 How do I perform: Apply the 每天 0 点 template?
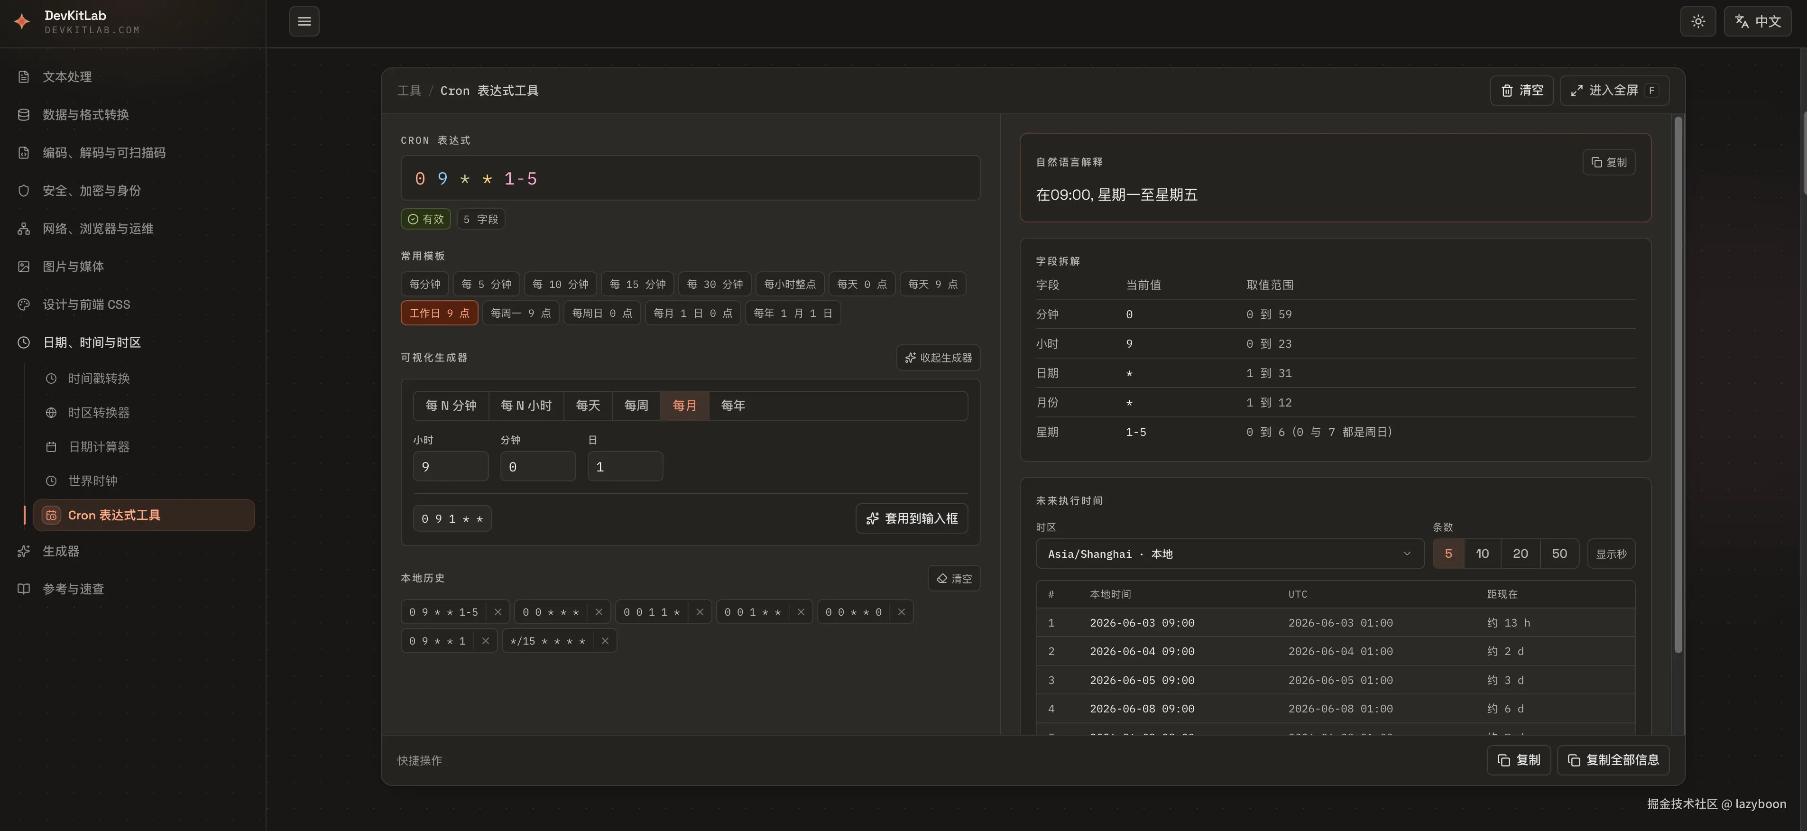coord(861,284)
